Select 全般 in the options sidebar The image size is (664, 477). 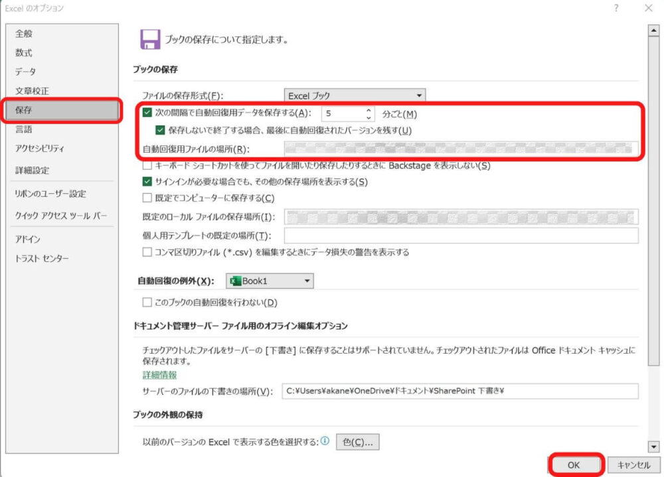coord(62,33)
